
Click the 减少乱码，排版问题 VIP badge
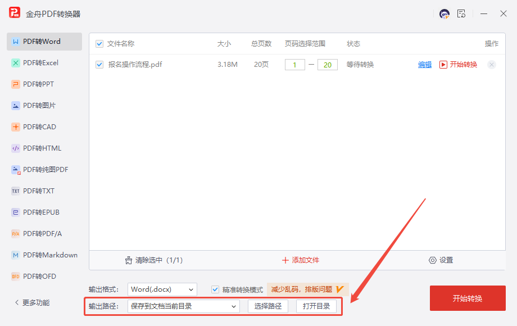(307, 289)
